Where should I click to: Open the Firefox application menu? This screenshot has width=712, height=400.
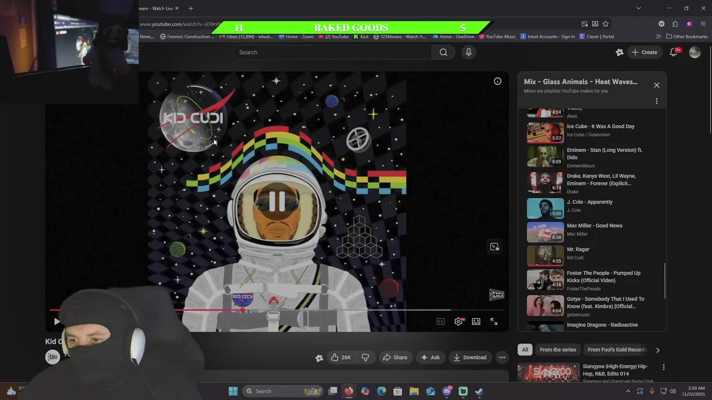click(x=703, y=24)
